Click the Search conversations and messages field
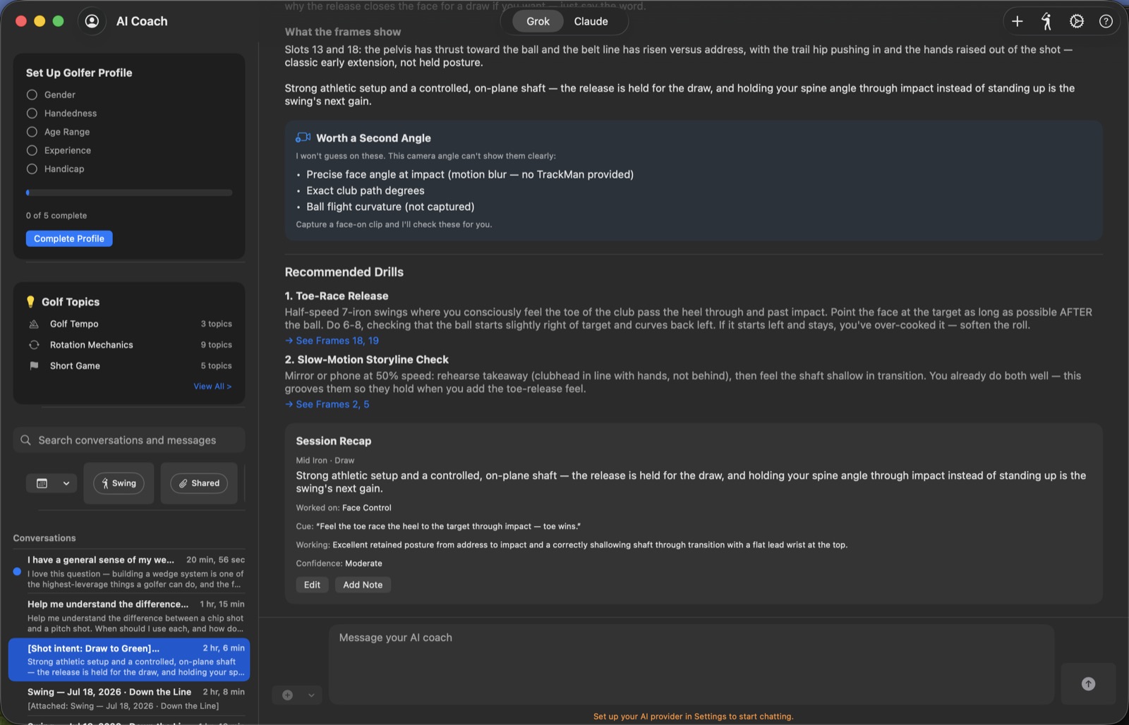The width and height of the screenshot is (1129, 725). coord(129,440)
